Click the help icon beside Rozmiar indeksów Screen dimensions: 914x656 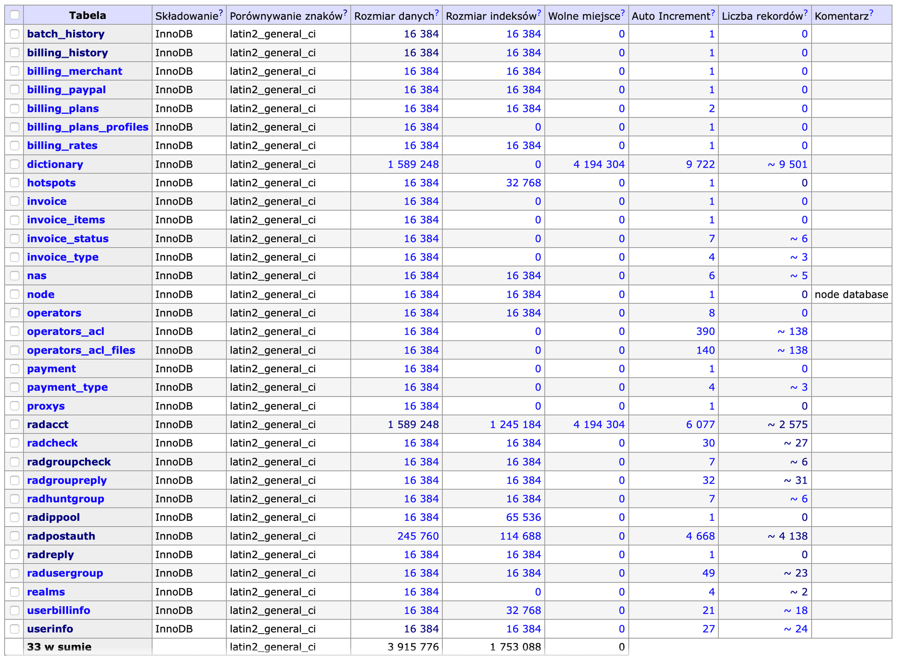pyautogui.click(x=539, y=13)
